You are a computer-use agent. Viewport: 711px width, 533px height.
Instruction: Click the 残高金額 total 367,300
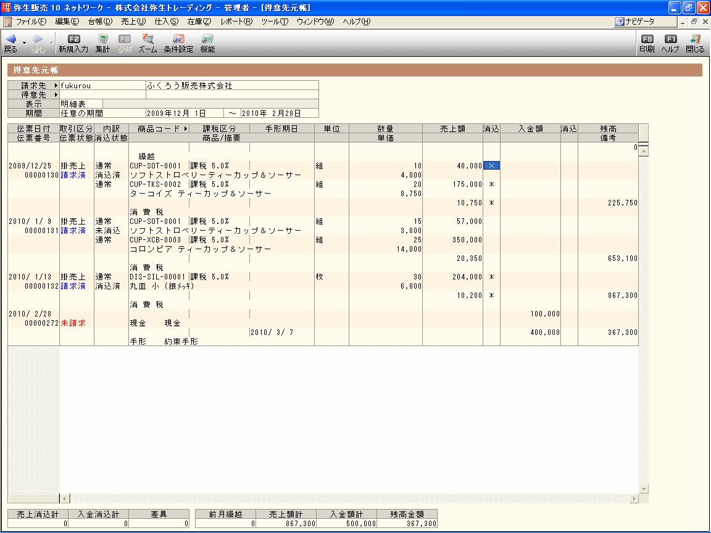407,524
